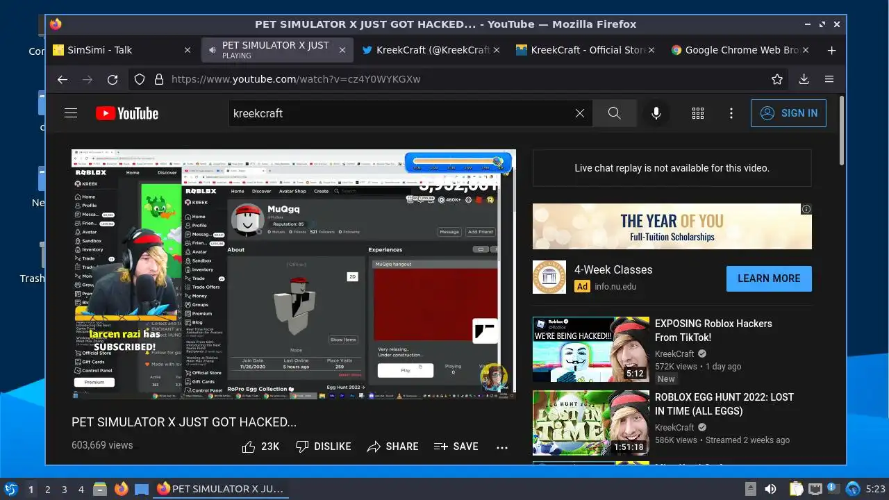Go forward one page in Firefox
This screenshot has height=500, width=889.
[x=88, y=79]
